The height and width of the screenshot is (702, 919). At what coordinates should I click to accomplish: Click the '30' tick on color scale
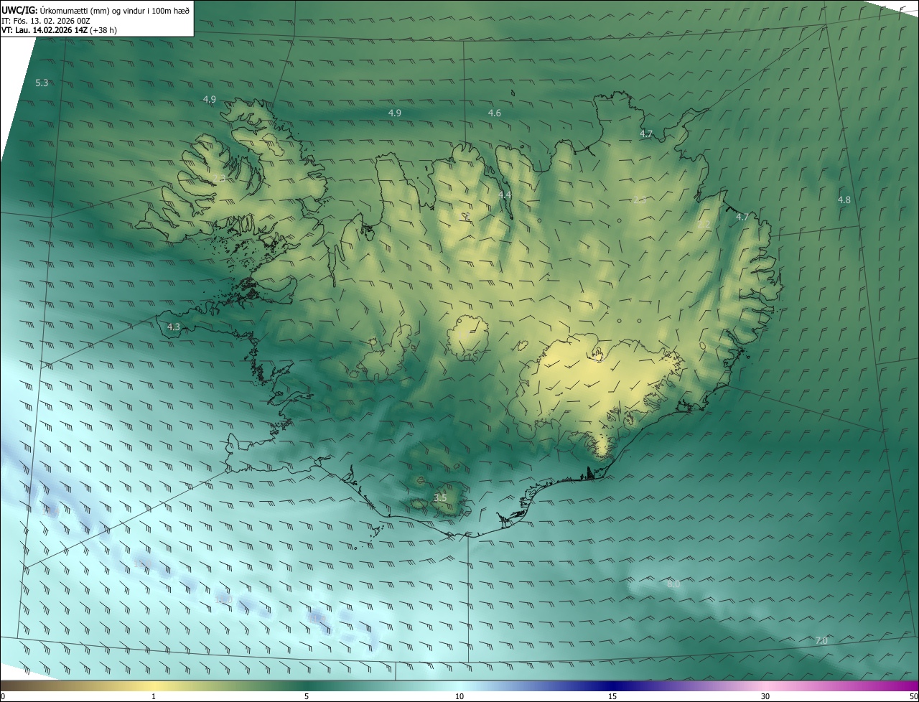765,696
